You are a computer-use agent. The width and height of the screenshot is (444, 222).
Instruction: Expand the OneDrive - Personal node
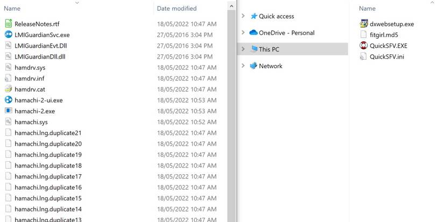point(244,33)
